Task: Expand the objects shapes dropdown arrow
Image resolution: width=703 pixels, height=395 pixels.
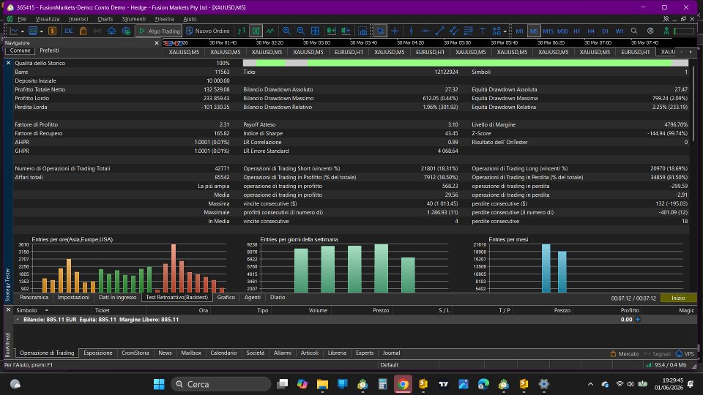Action: (505, 31)
